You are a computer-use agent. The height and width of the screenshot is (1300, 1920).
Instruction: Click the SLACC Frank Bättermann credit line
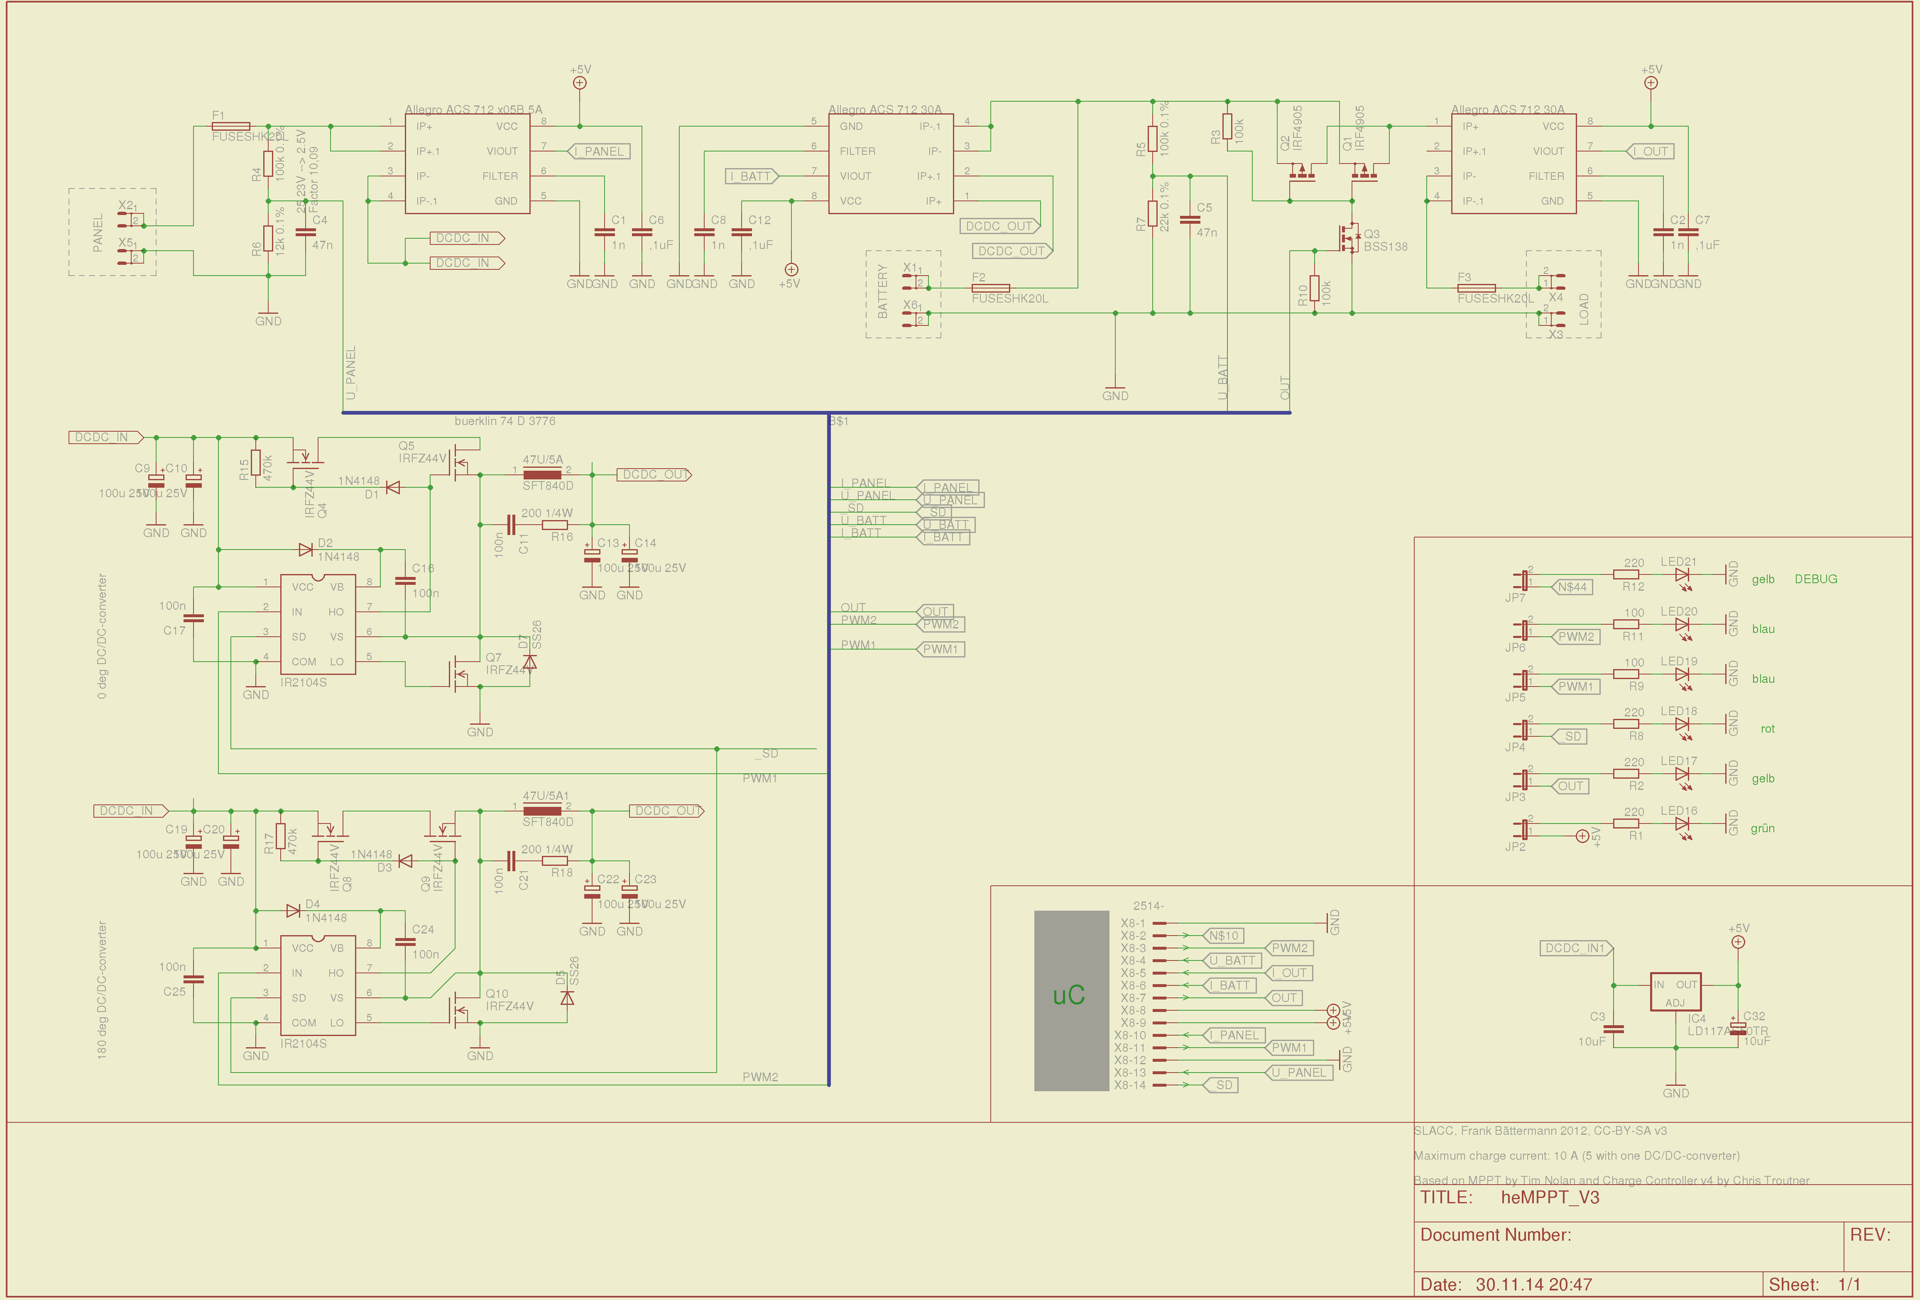pyautogui.click(x=1540, y=1131)
